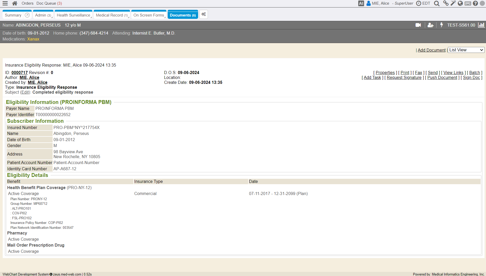This screenshot has width=486, height=276.
Task: Click the lightning bolt quick action icon
Action: click(x=441, y=25)
